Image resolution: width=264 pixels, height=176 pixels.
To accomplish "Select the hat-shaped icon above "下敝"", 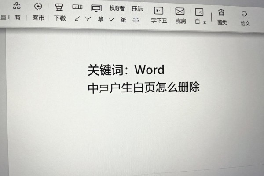I will point(59,7).
